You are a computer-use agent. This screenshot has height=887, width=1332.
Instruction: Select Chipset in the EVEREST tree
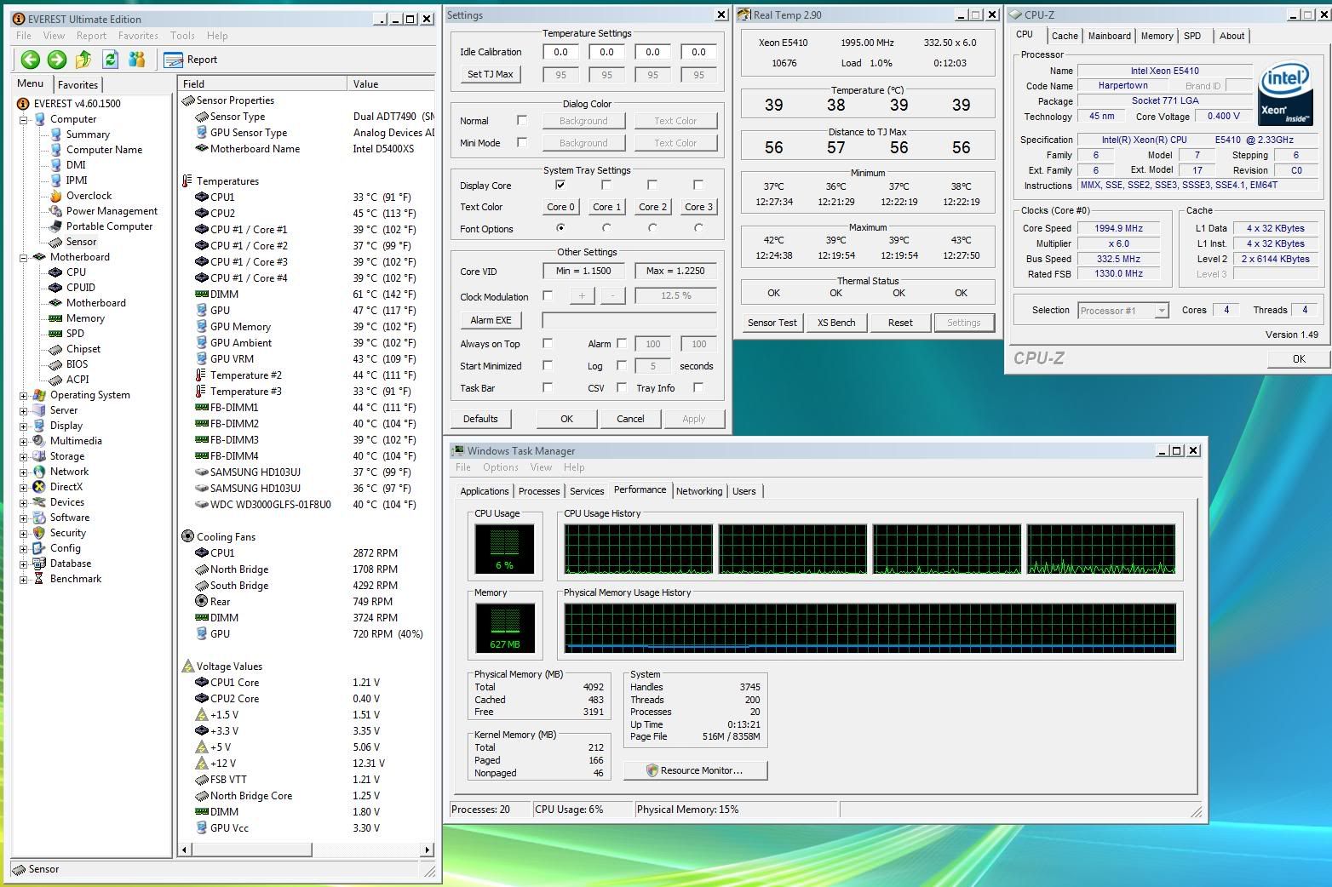point(83,349)
